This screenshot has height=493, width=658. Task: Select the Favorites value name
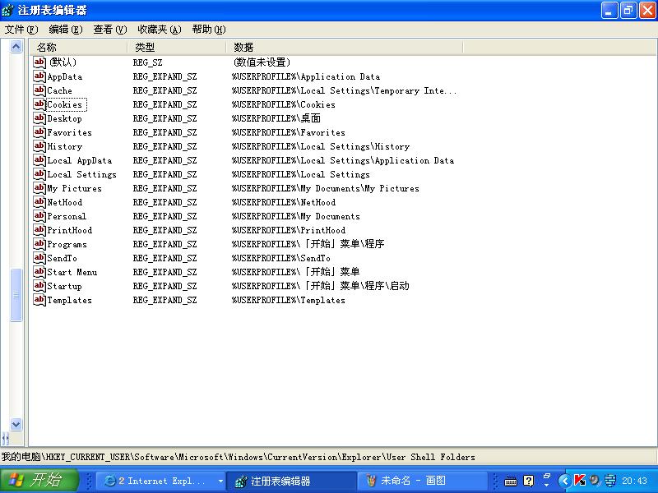(69, 132)
